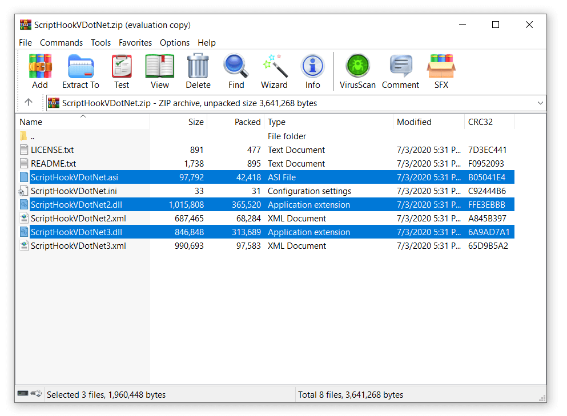Sort by Name column header

tap(31, 122)
